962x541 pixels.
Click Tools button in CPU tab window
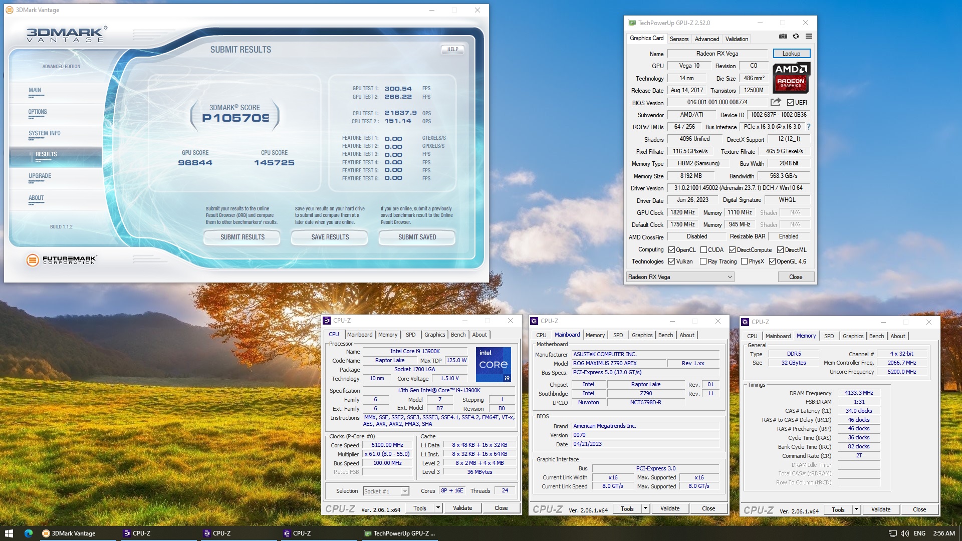click(420, 508)
